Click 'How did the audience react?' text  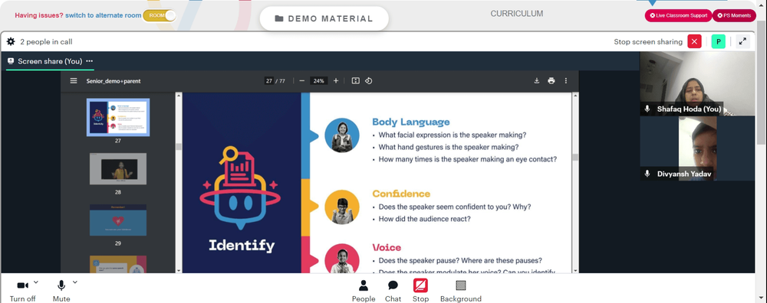[x=424, y=219]
